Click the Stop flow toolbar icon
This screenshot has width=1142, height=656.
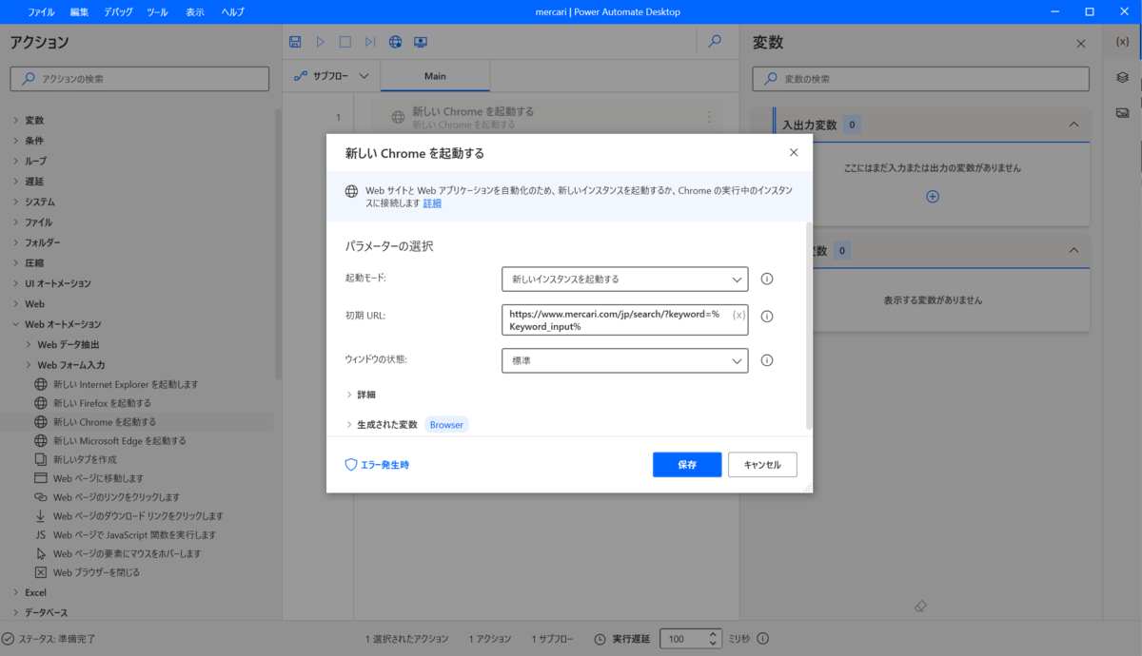click(345, 42)
